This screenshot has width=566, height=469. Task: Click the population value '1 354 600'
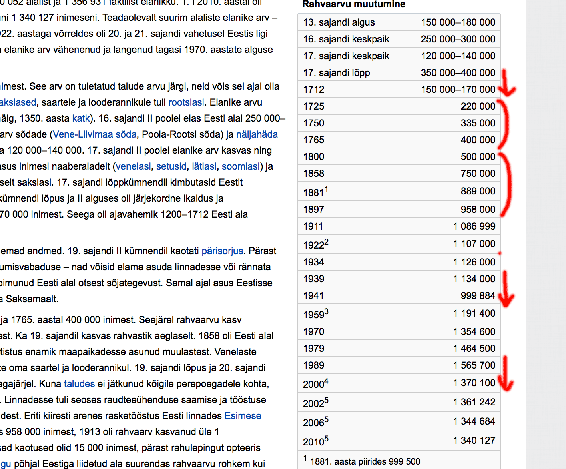(x=474, y=332)
